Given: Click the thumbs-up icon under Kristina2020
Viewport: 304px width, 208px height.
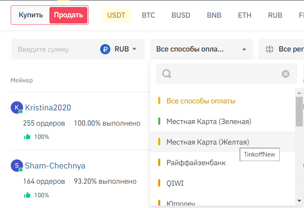Looking at the screenshot, I should pyautogui.click(x=27, y=137).
